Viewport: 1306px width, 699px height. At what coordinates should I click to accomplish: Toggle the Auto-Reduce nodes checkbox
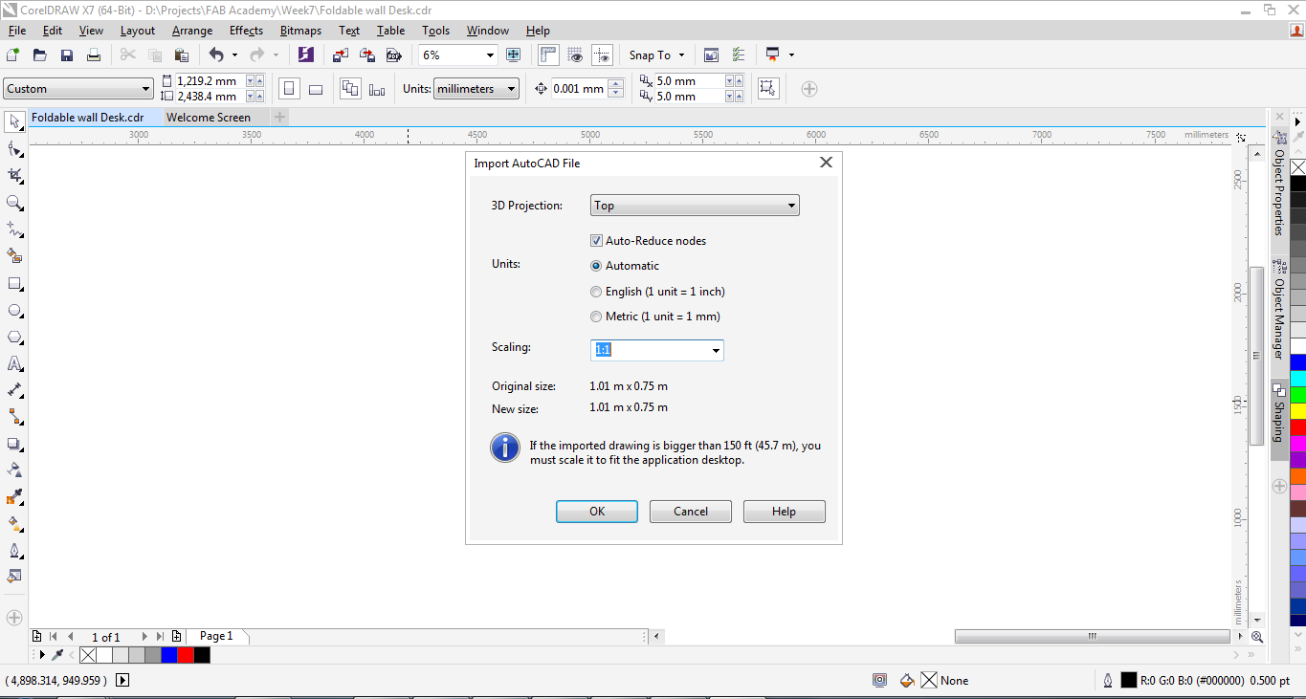pyautogui.click(x=596, y=241)
